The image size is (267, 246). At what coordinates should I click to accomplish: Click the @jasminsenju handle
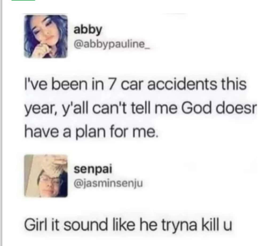[x=108, y=183]
